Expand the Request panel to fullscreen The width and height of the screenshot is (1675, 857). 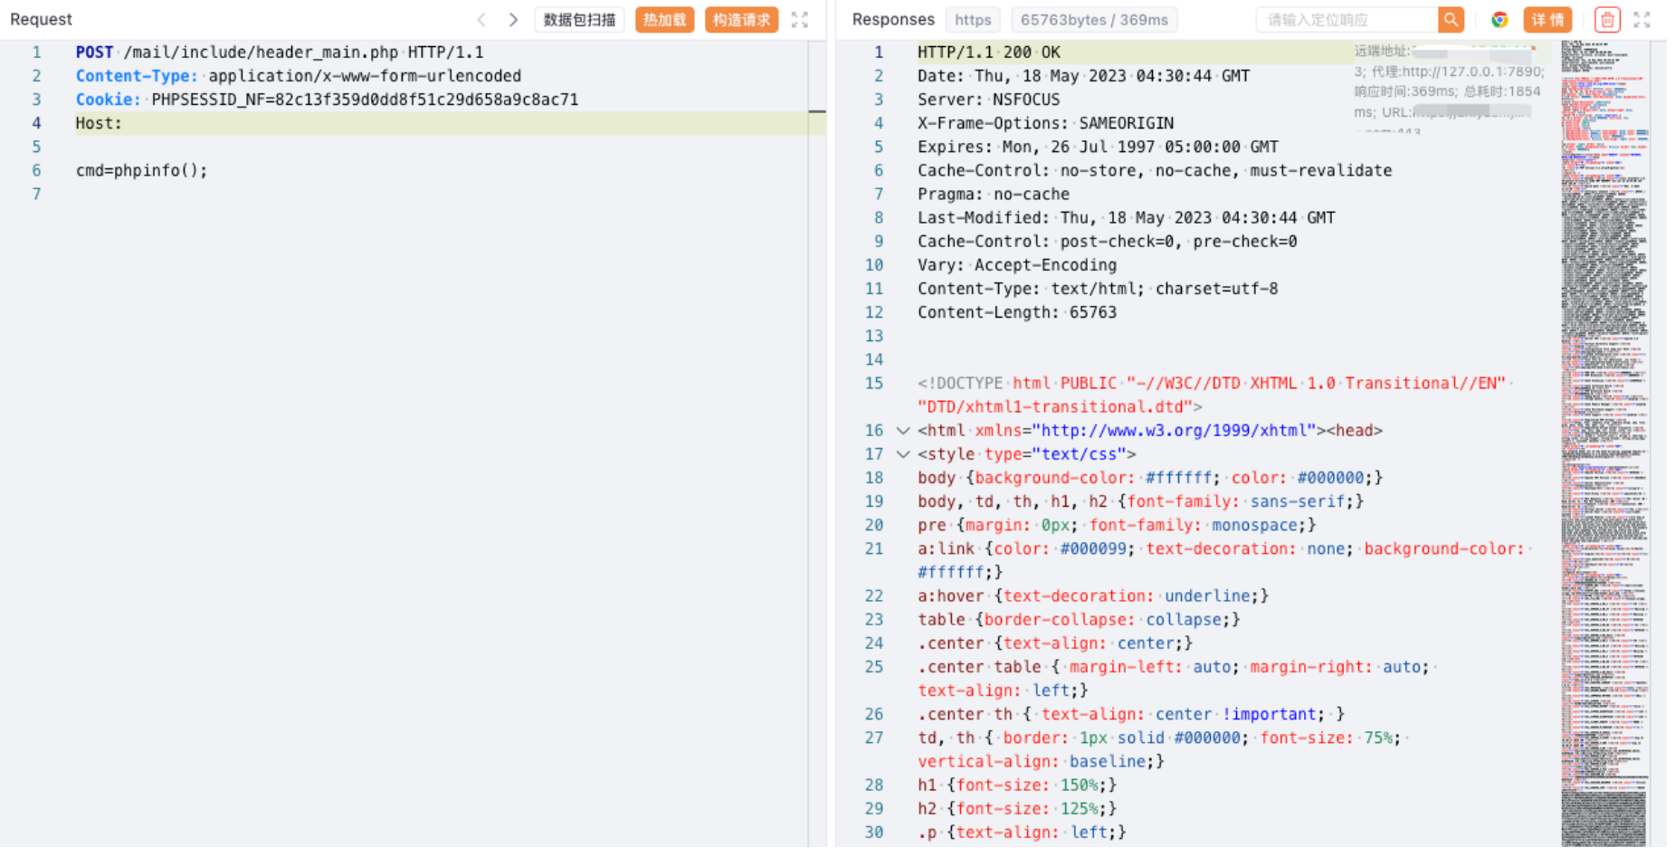(x=799, y=20)
